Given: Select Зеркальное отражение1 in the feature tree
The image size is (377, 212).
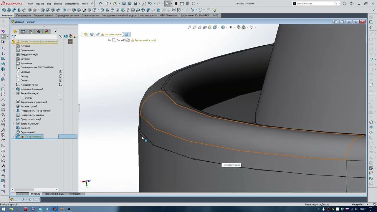Looking at the screenshot, I should pos(34,102).
